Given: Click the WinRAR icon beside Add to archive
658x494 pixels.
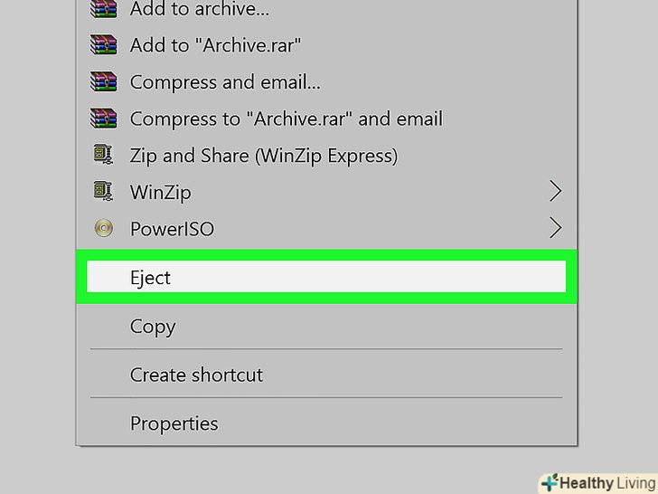Looking at the screenshot, I should point(104,10).
